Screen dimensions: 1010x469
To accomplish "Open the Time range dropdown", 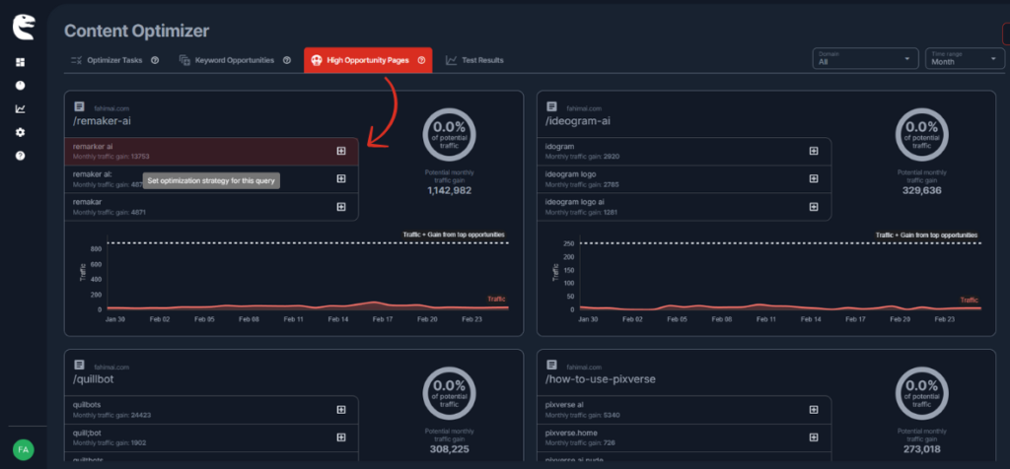I will [965, 58].
